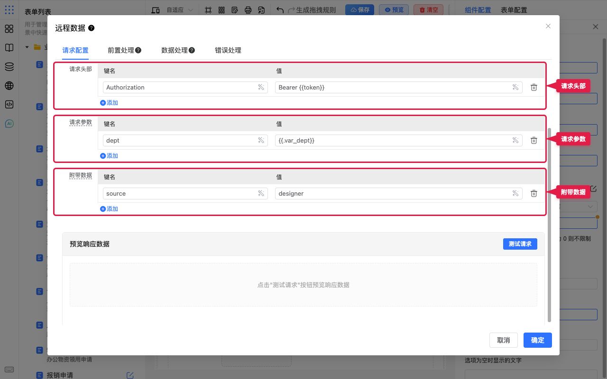Viewport: 607px width, 379px height.
Task: Click the help icon next to 前置处理
Action: [138, 50]
